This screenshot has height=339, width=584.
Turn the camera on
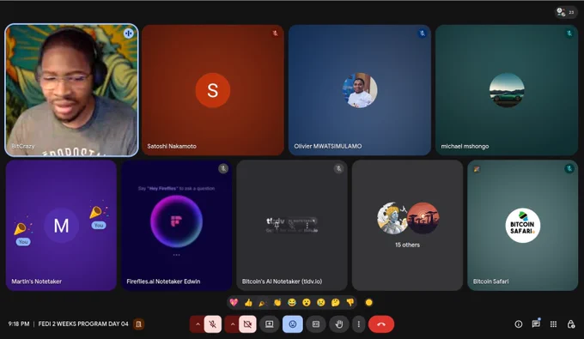247,324
